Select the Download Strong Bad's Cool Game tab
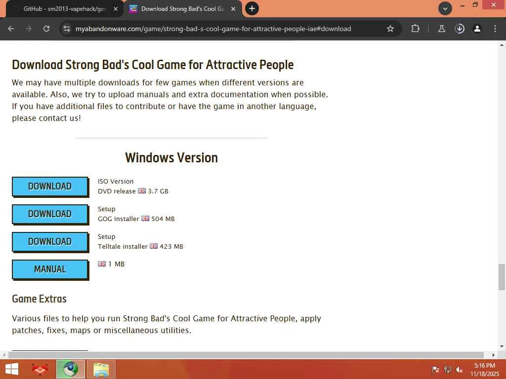 tap(183, 9)
